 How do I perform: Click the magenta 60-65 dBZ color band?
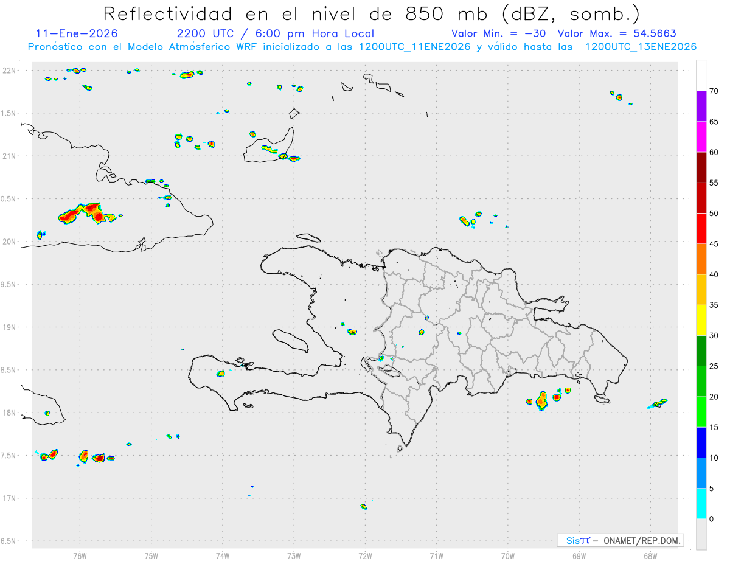tap(701, 136)
